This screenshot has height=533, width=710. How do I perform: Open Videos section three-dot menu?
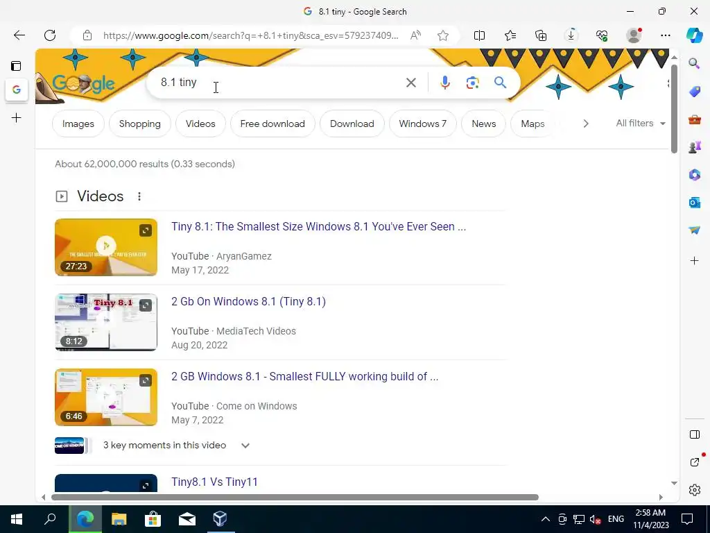(139, 196)
